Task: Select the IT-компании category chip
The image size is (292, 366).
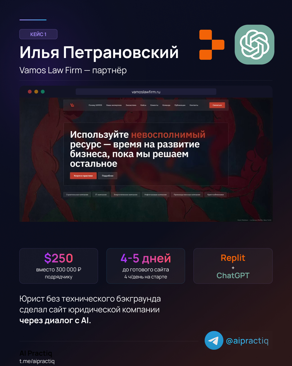Action: coord(101,195)
